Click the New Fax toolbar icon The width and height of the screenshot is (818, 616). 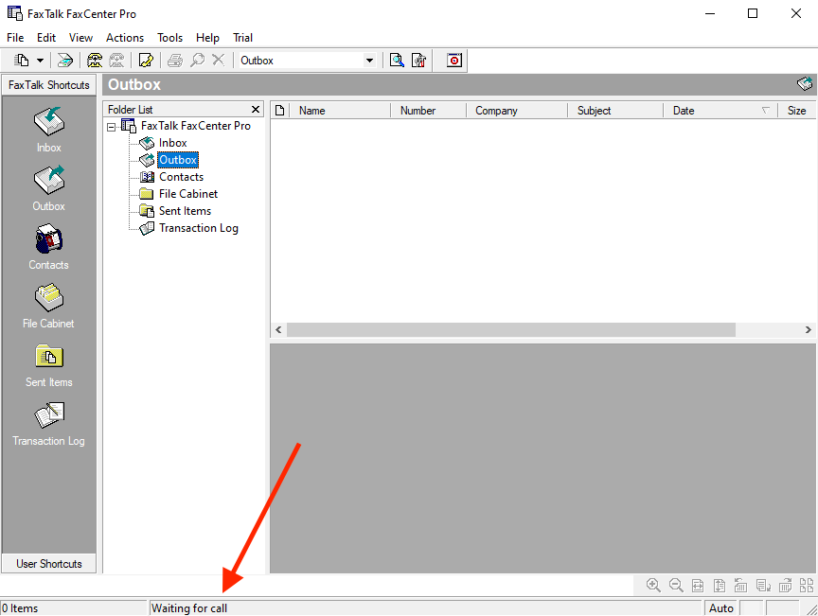(x=22, y=61)
